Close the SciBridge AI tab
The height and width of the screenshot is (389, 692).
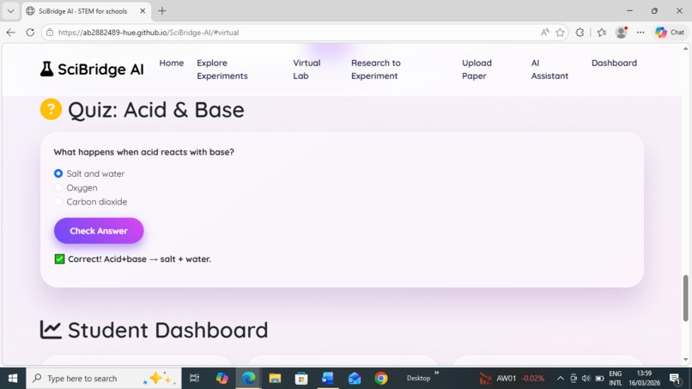[x=143, y=11]
